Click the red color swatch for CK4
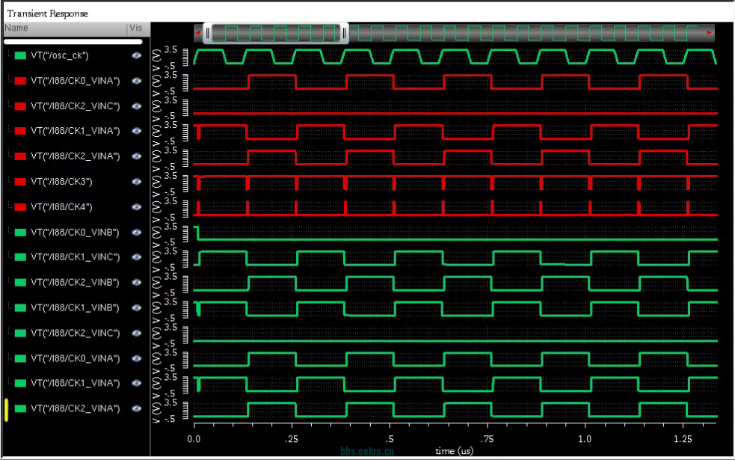The height and width of the screenshot is (460, 735). click(x=20, y=207)
